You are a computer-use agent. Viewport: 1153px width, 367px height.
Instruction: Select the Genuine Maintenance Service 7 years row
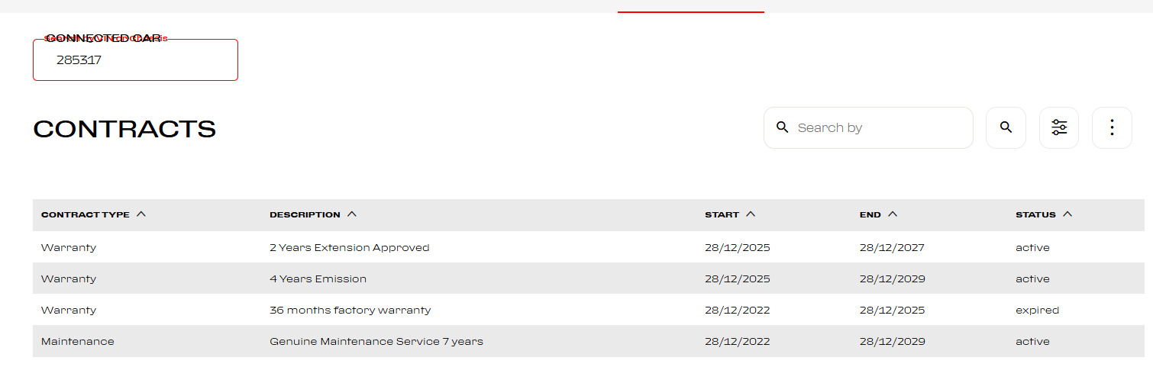tap(376, 342)
